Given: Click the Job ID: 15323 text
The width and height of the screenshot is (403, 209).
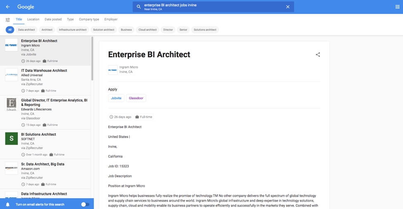Looking at the screenshot, I should point(119,166).
